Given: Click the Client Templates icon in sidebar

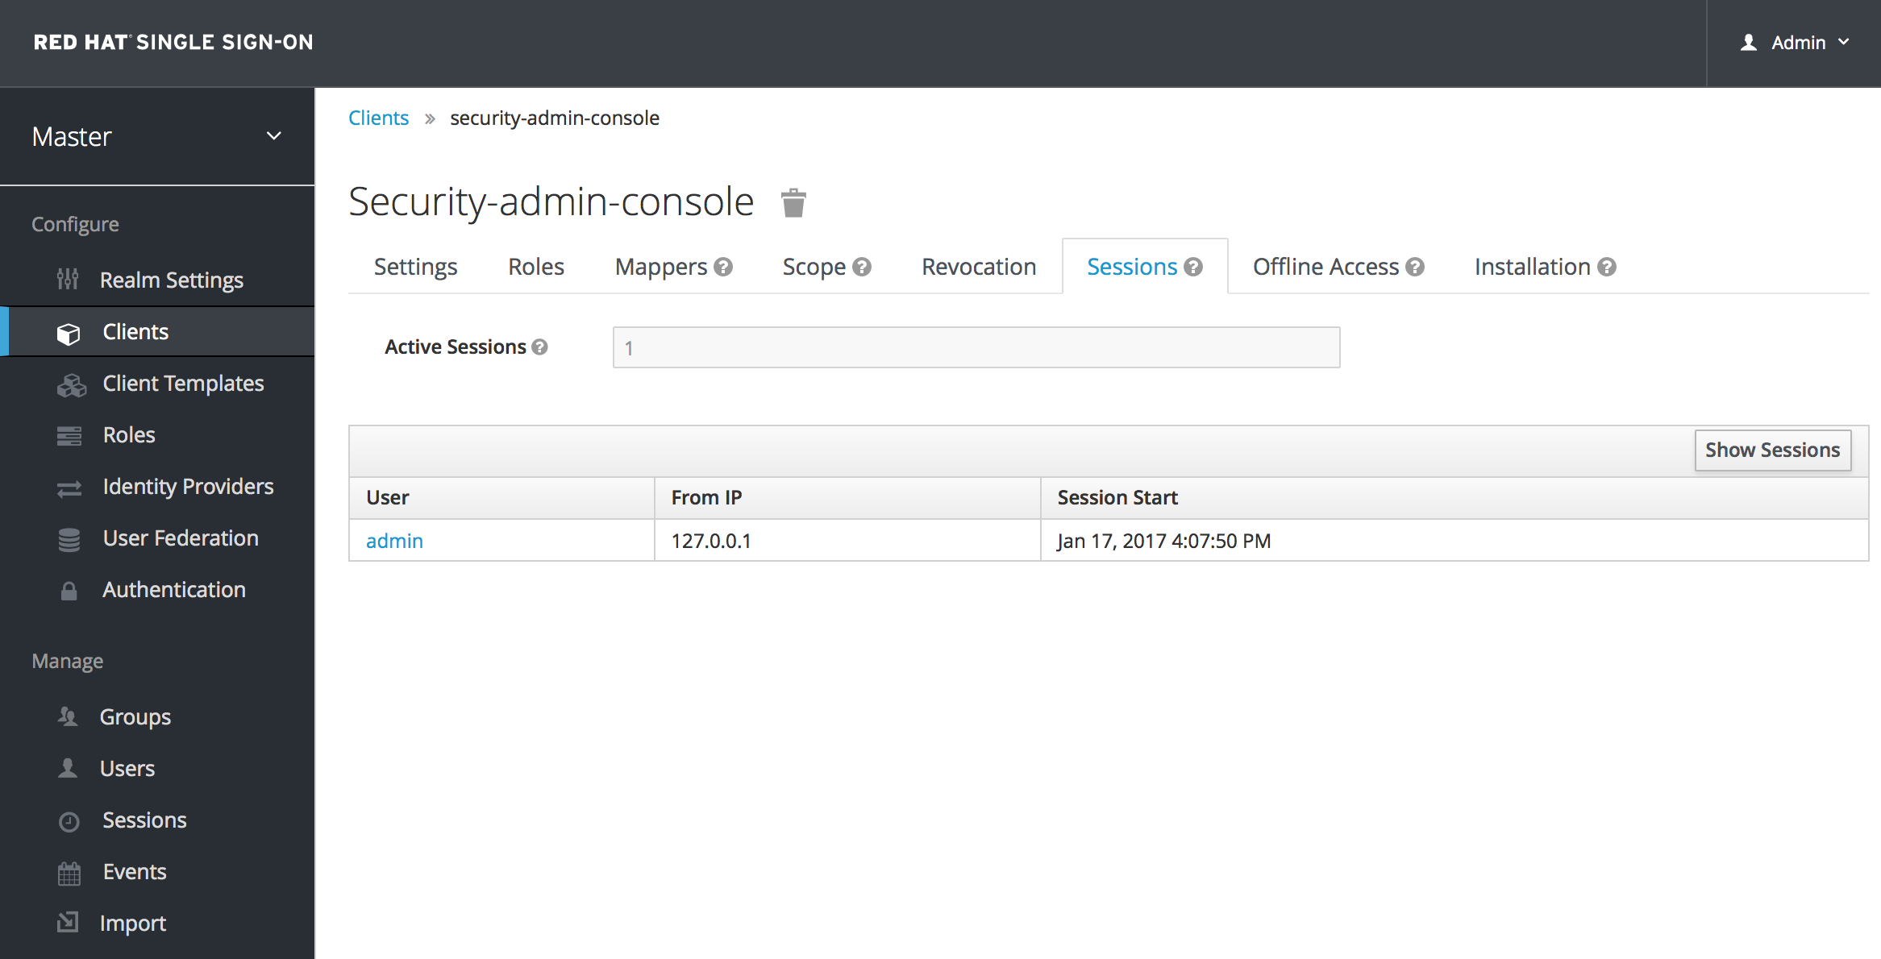Looking at the screenshot, I should pyautogui.click(x=71, y=383).
